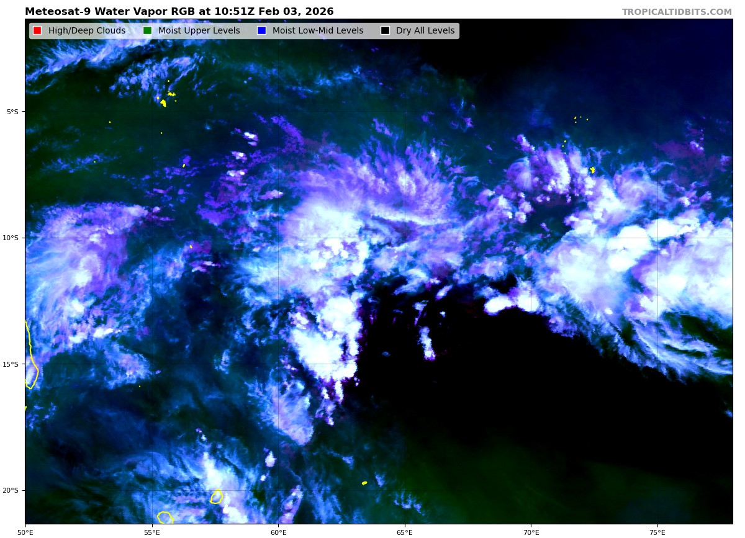Viewport: 745px width, 538px height.
Task: Click the 75°E longitude axis label
Action: (x=657, y=532)
